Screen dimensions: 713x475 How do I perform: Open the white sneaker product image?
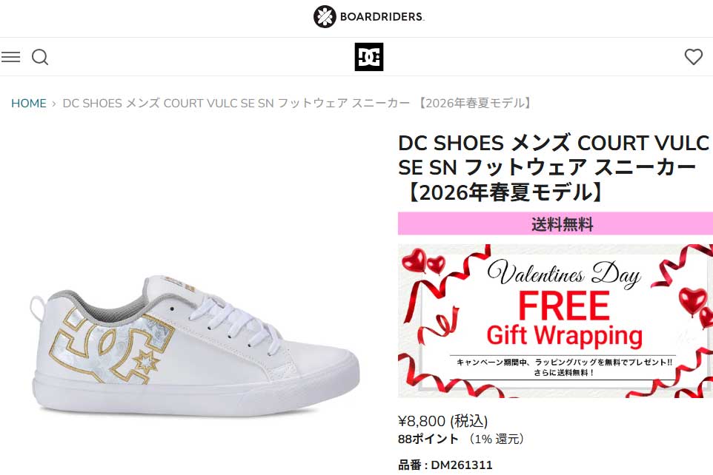click(x=196, y=345)
